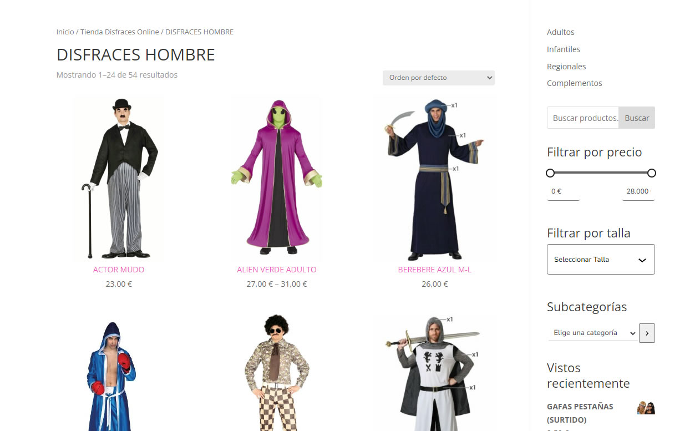The width and height of the screenshot is (695, 431).
Task: Open the medieval knight costume image
Action: pos(434,373)
